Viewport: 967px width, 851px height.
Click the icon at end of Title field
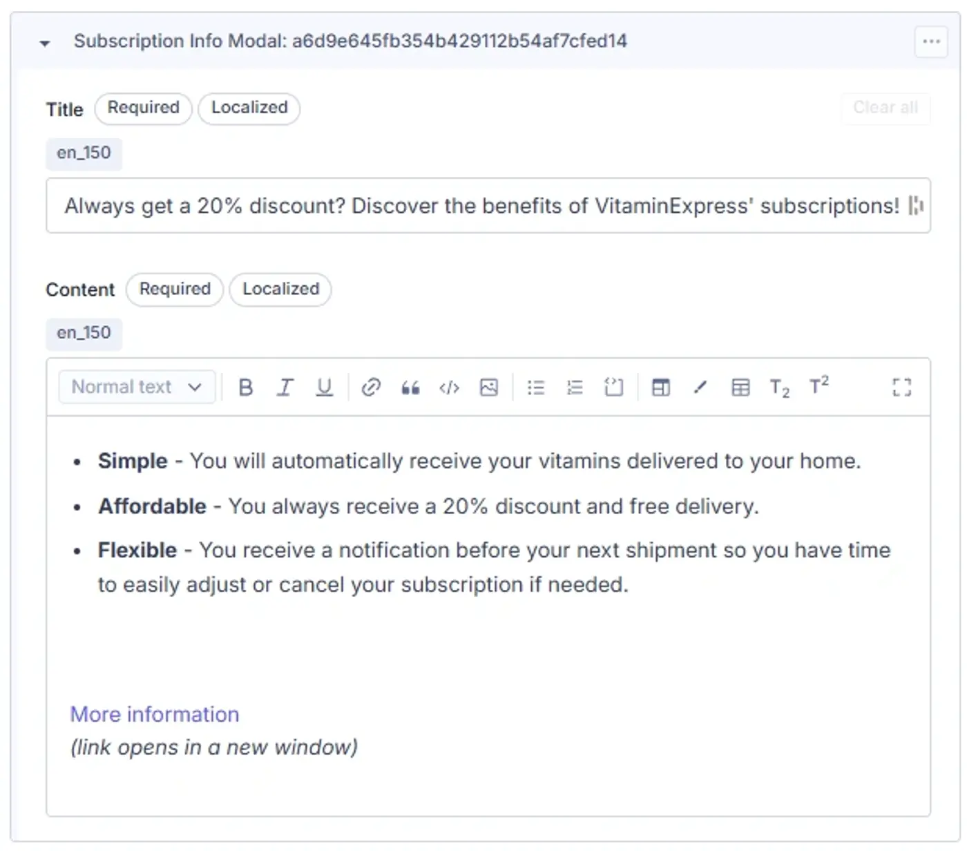(x=916, y=206)
